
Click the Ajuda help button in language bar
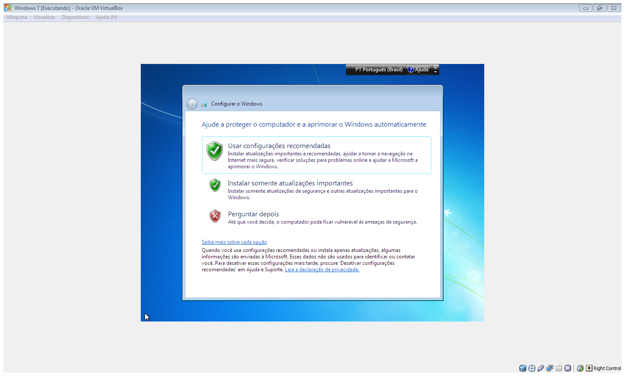(418, 70)
